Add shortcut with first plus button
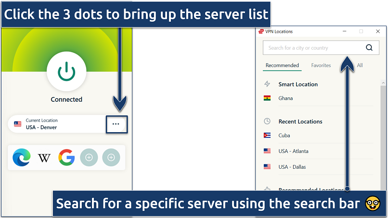This screenshot has height=218, width=388. click(89, 157)
